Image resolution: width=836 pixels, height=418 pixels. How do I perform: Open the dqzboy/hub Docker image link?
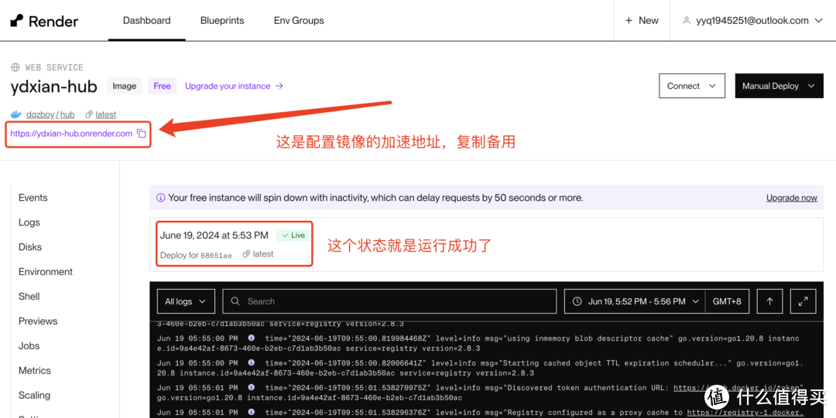tap(50, 114)
